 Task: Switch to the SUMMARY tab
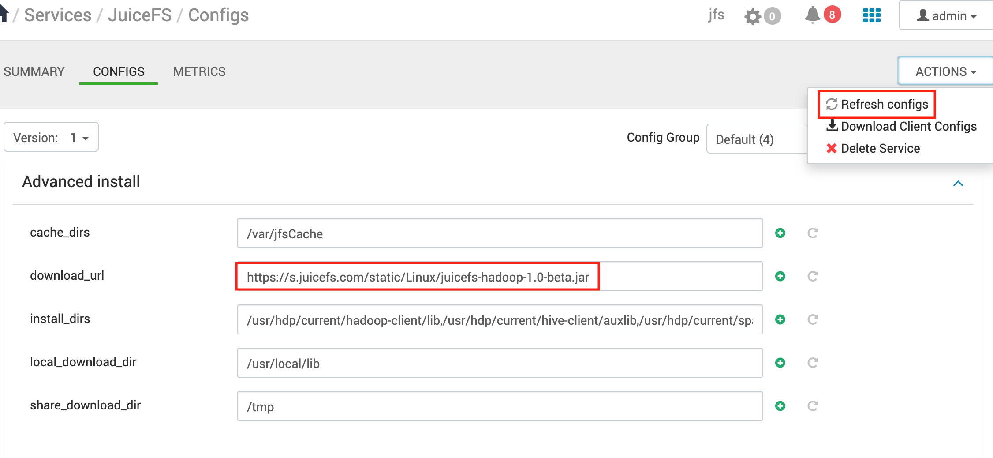34,71
